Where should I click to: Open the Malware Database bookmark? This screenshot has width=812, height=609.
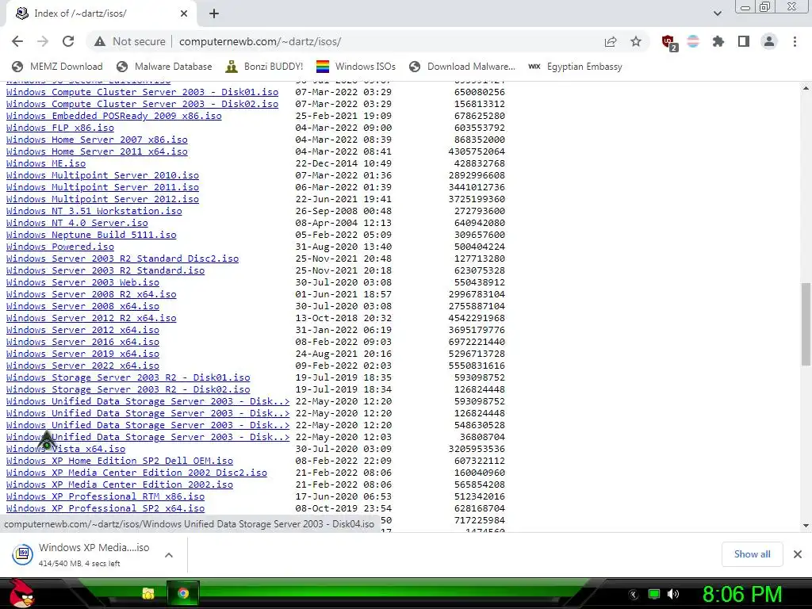[164, 67]
